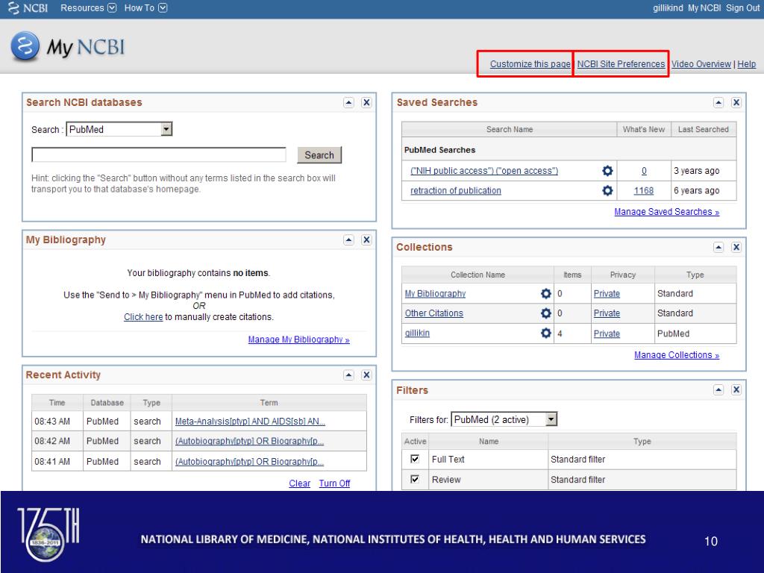Focus the NCBI search text box
Image resolution: width=764 pixels, height=573 pixels.
coord(159,154)
